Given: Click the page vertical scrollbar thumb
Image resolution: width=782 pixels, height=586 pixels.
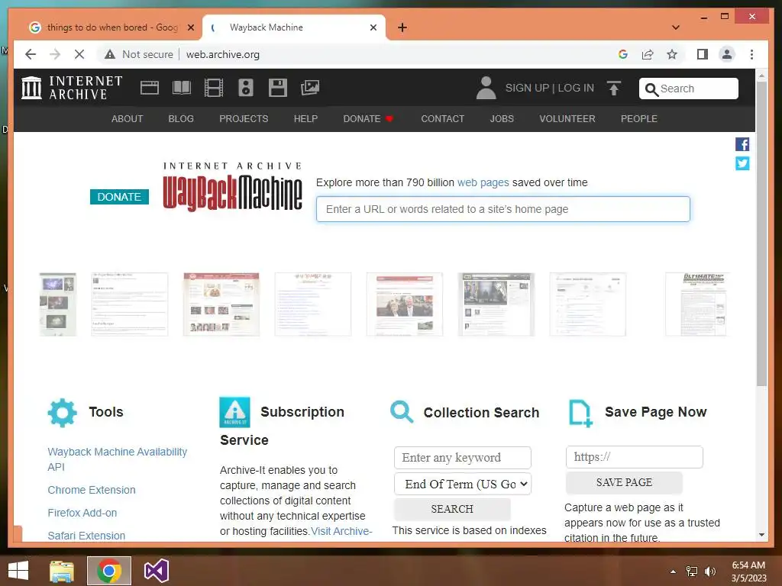Looking at the screenshot, I should [761, 233].
